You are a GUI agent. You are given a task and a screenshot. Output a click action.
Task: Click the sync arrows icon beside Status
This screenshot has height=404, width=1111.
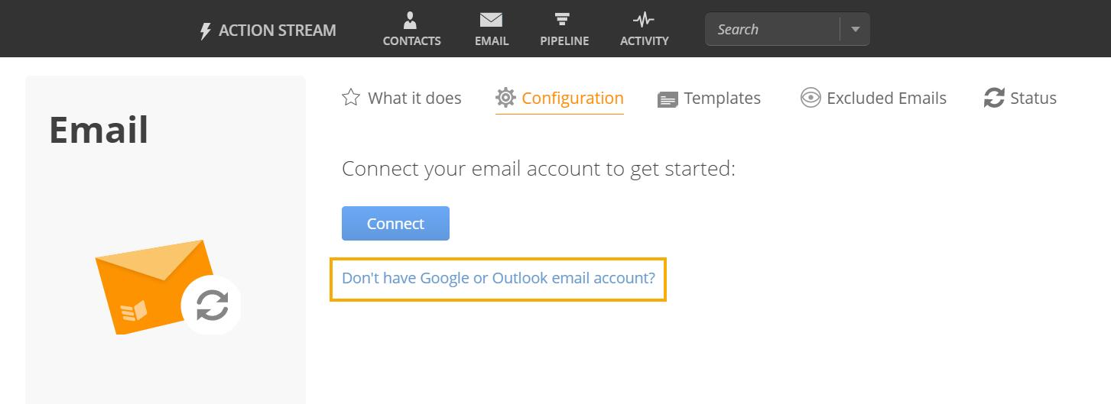pyautogui.click(x=994, y=98)
